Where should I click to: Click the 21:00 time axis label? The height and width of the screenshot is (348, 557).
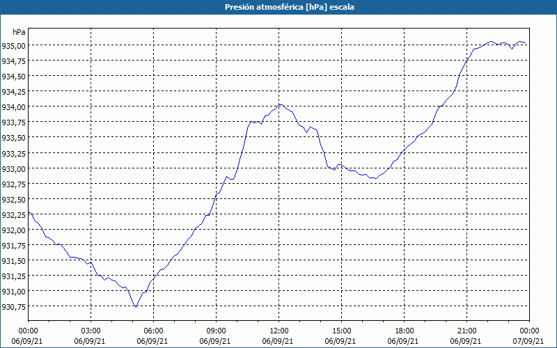point(466,331)
